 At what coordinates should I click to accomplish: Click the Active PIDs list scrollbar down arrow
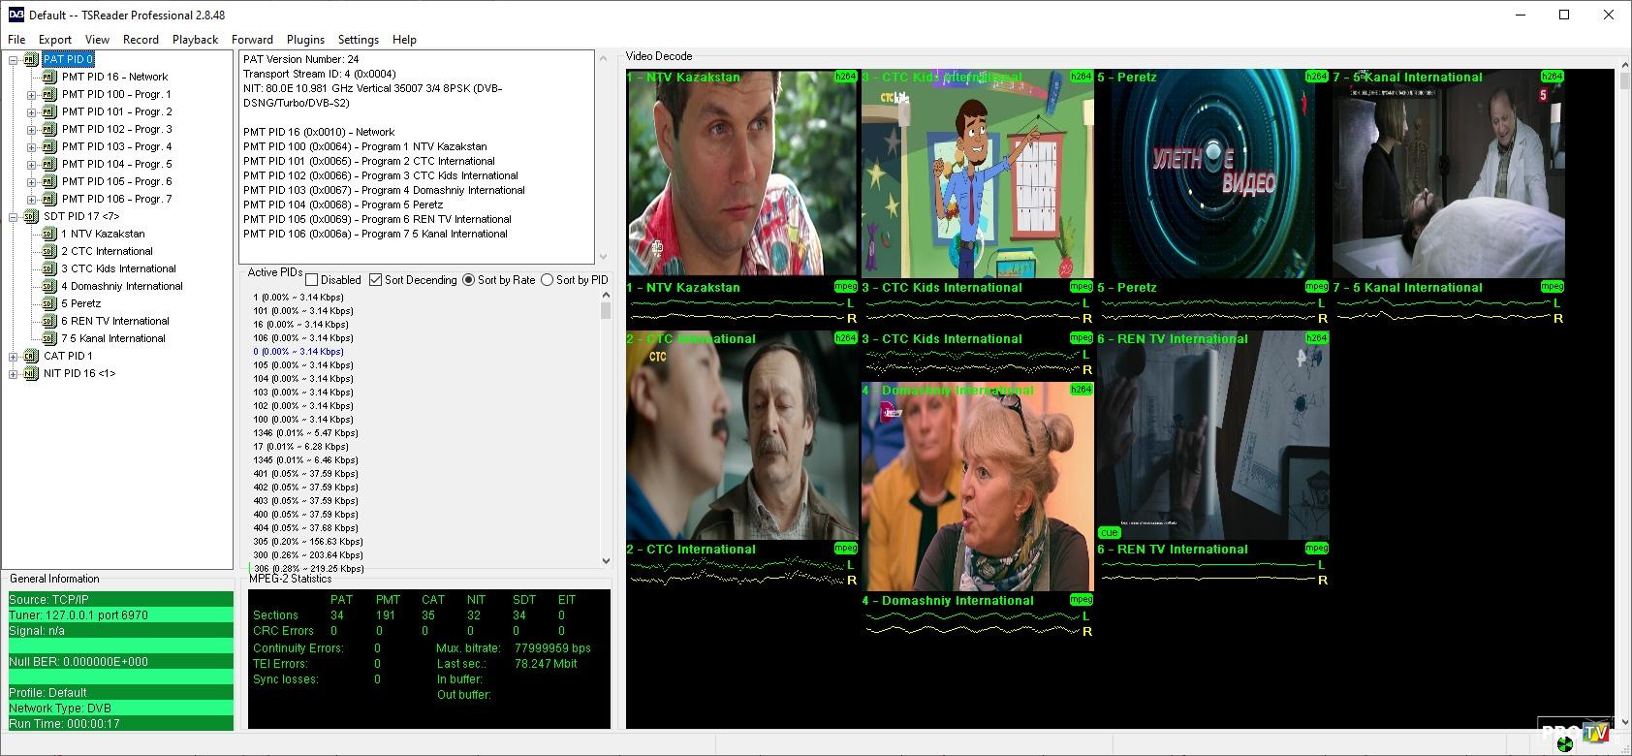(606, 560)
